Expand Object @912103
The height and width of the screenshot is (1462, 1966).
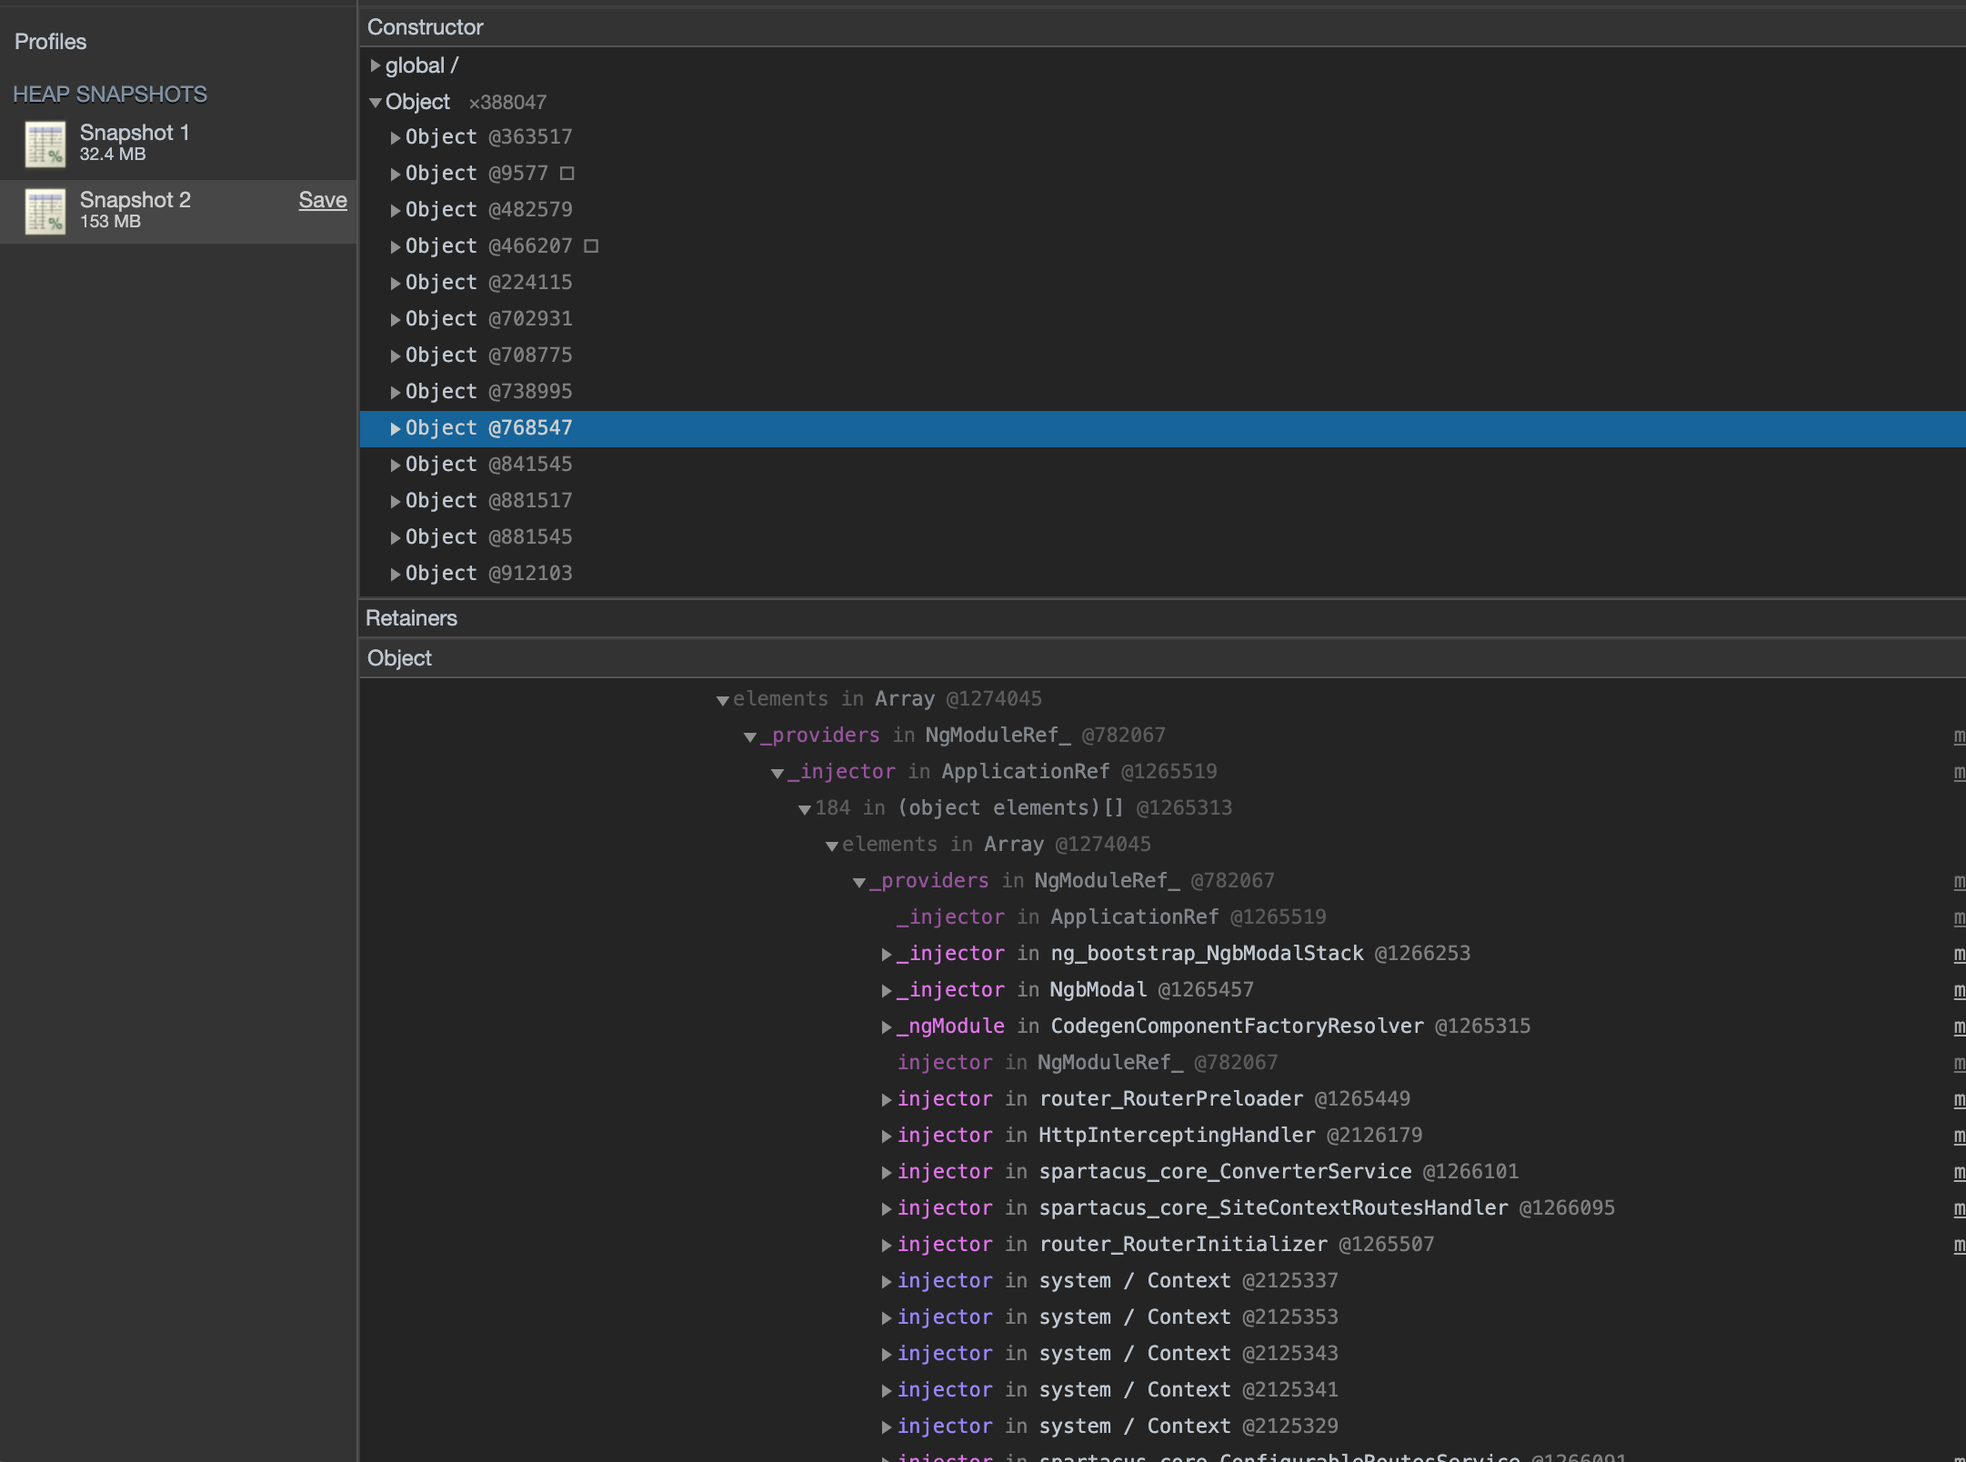(x=396, y=573)
